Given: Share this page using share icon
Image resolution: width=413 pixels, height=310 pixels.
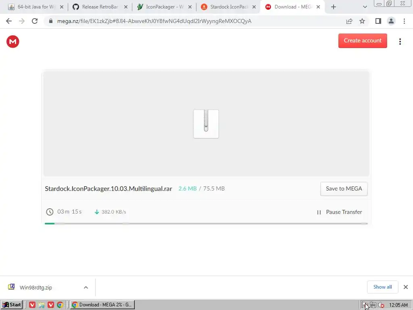Looking at the screenshot, I should tap(349, 21).
